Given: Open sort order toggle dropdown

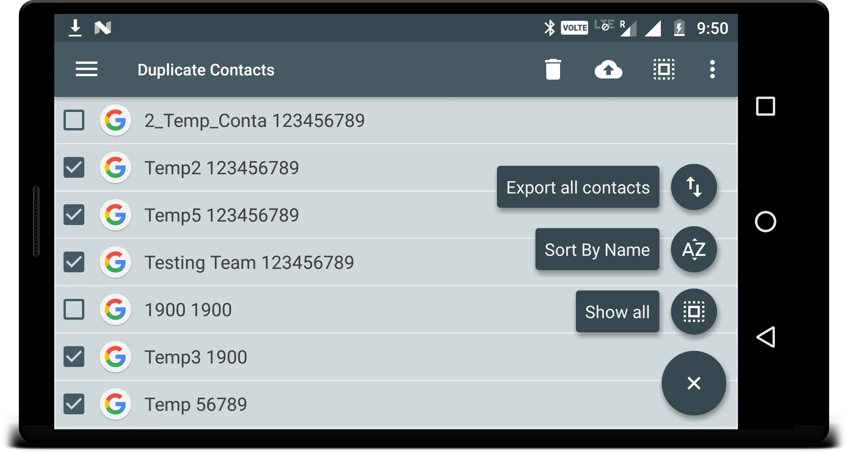Looking at the screenshot, I should coord(694,250).
